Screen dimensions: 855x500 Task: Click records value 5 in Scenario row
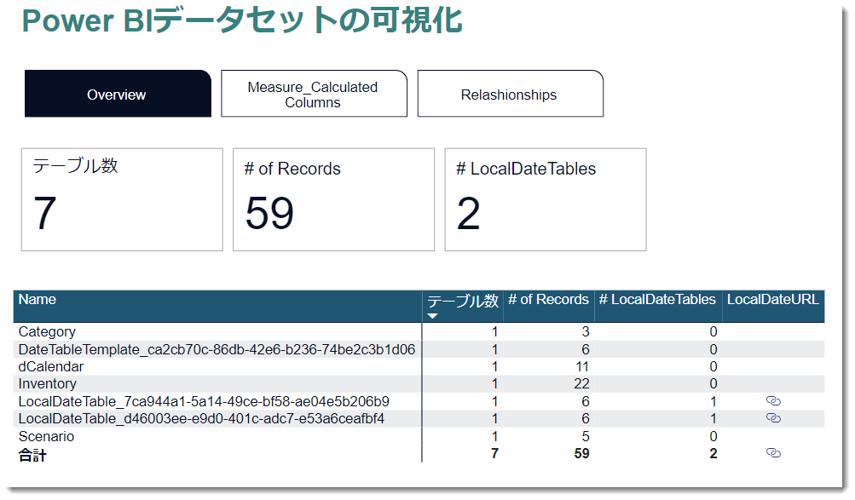(x=586, y=436)
